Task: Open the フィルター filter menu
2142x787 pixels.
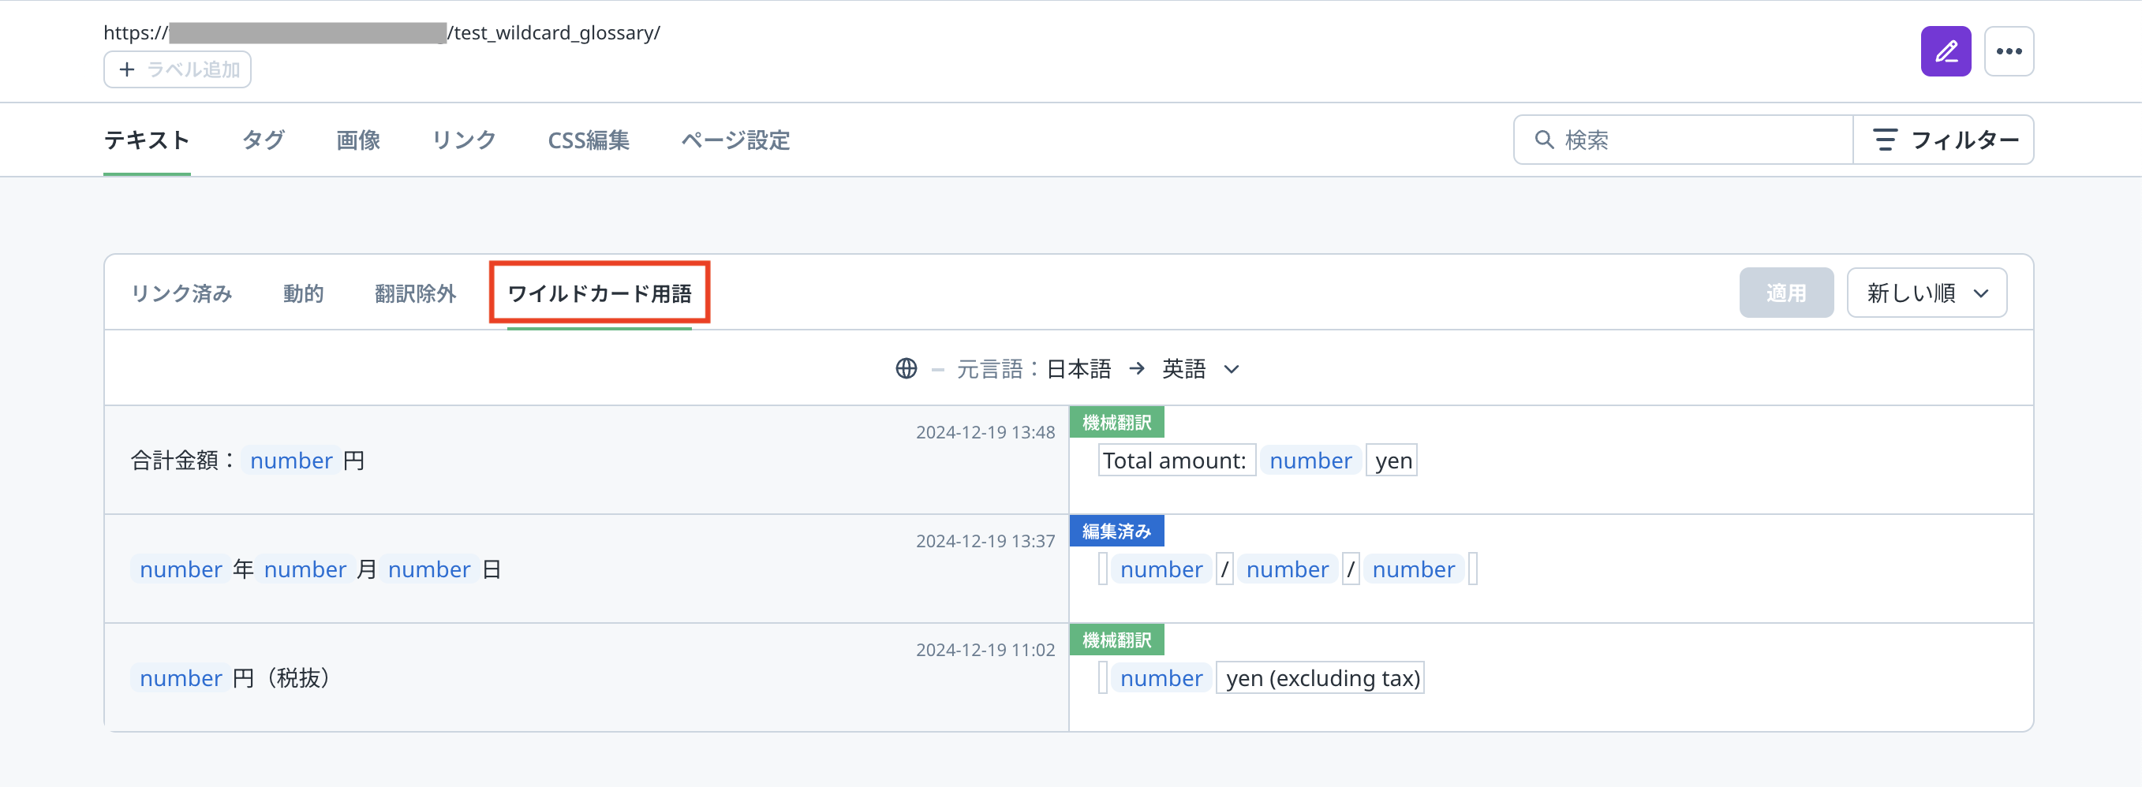Action: 1943,140
